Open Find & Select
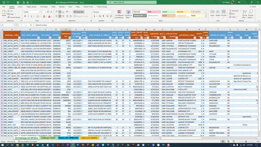 250,14
